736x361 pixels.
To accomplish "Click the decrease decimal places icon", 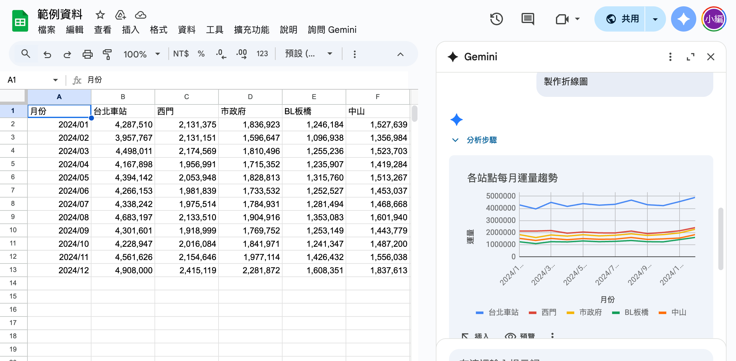I will coord(221,54).
